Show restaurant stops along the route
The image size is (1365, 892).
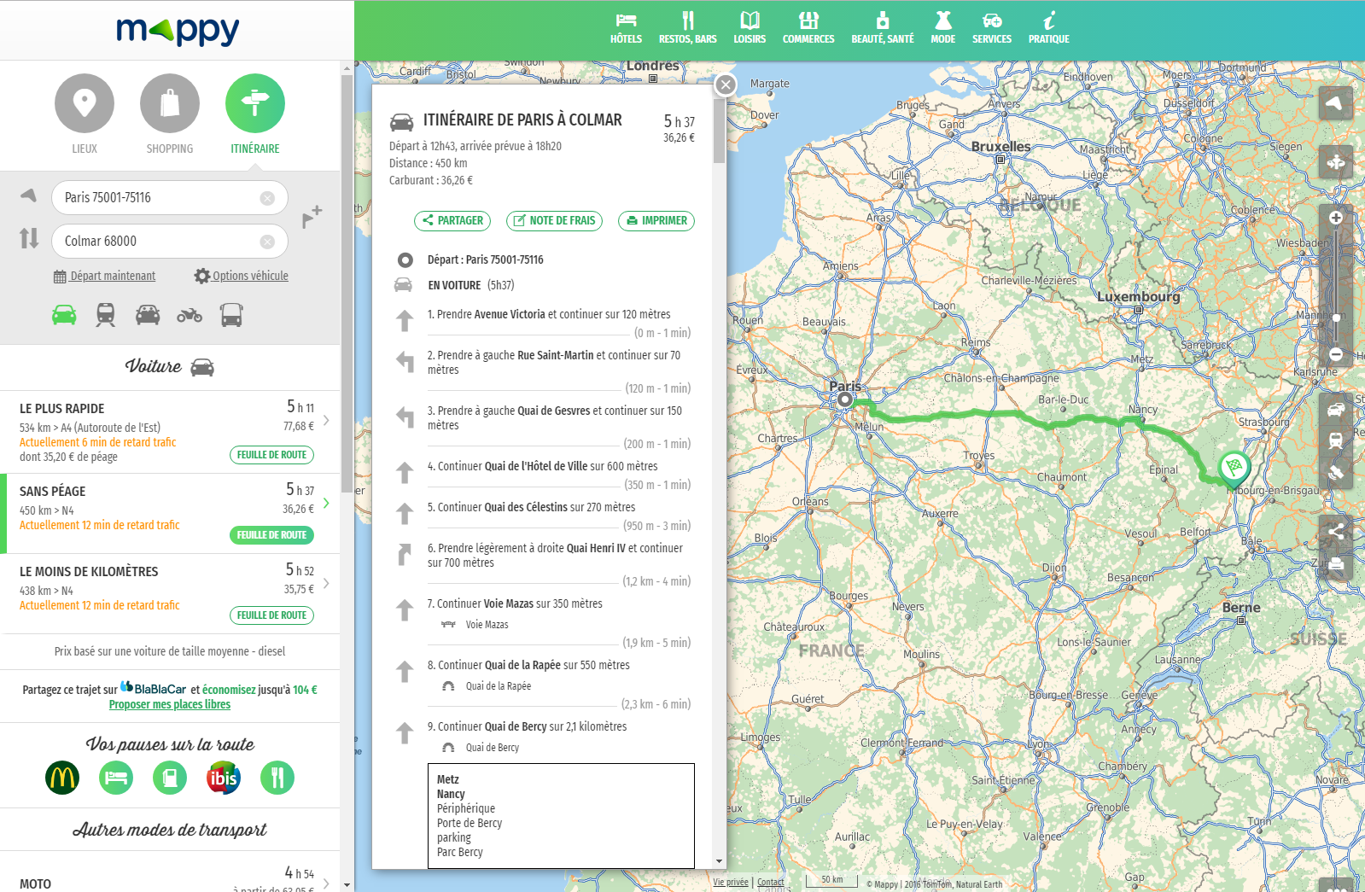coord(277,778)
